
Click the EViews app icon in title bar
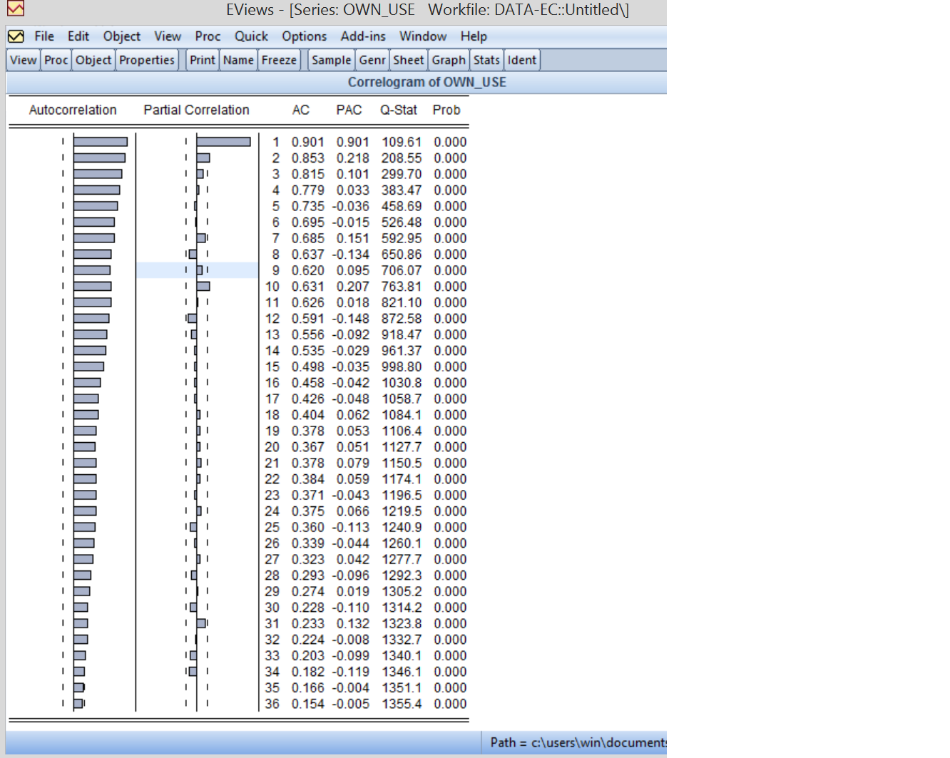(15, 9)
